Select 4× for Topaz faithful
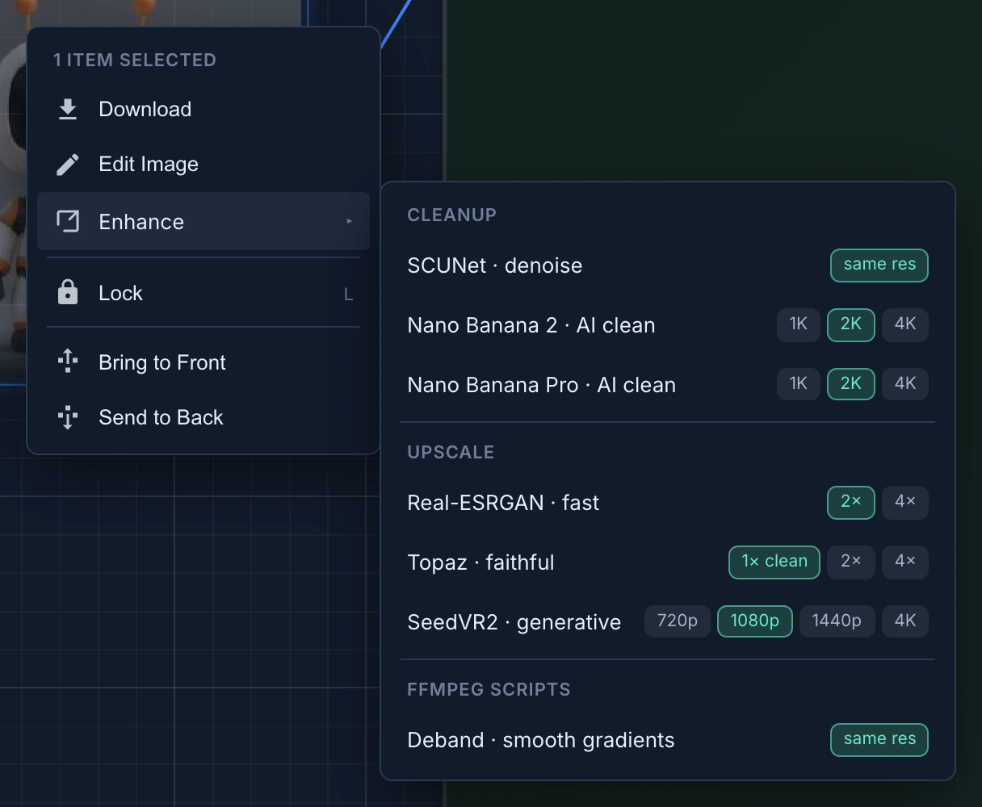This screenshot has height=807, width=982. tap(905, 562)
